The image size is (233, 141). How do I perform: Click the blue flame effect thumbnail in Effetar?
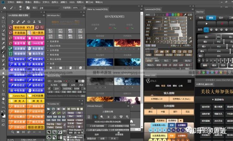pyautogui.click(x=100, y=43)
